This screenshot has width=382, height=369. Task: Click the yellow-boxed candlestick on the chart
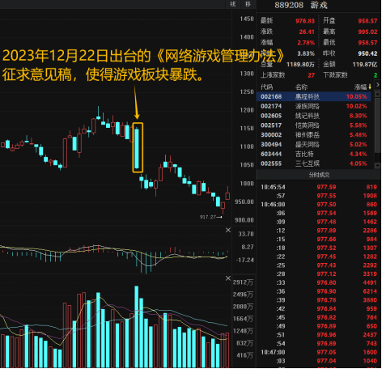[138, 147]
